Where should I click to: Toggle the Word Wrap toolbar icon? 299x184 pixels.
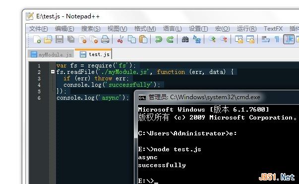pyautogui.click(x=265, y=40)
